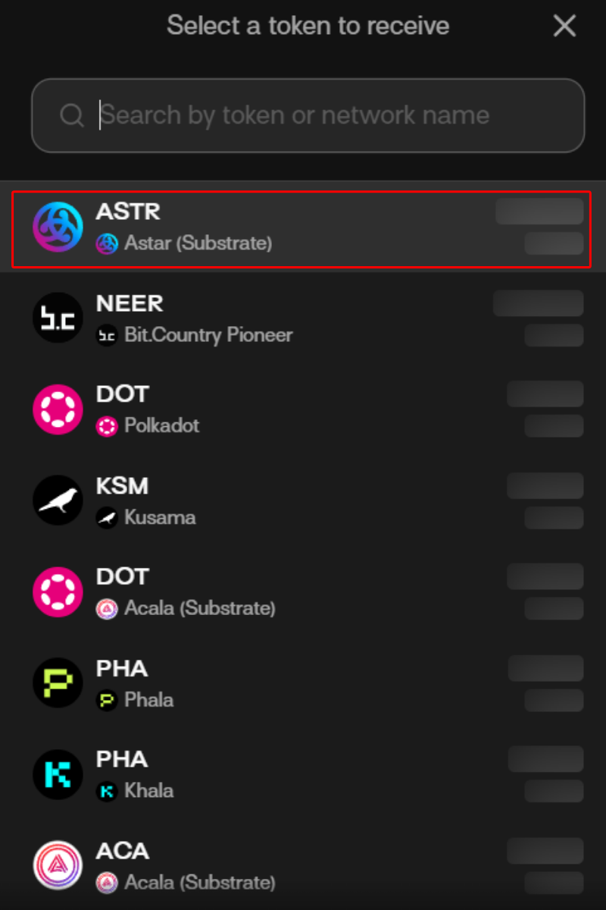Choose KSM on Kusama network
The height and width of the screenshot is (910, 606).
[x=303, y=500]
